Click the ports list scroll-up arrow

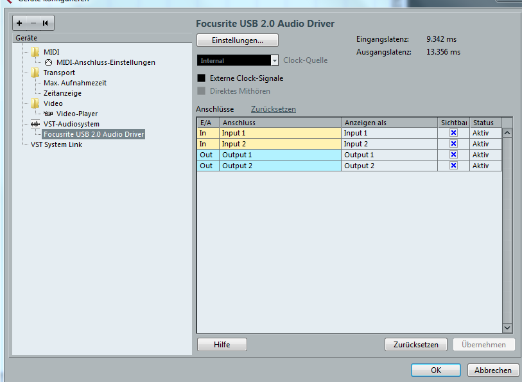[507, 133]
